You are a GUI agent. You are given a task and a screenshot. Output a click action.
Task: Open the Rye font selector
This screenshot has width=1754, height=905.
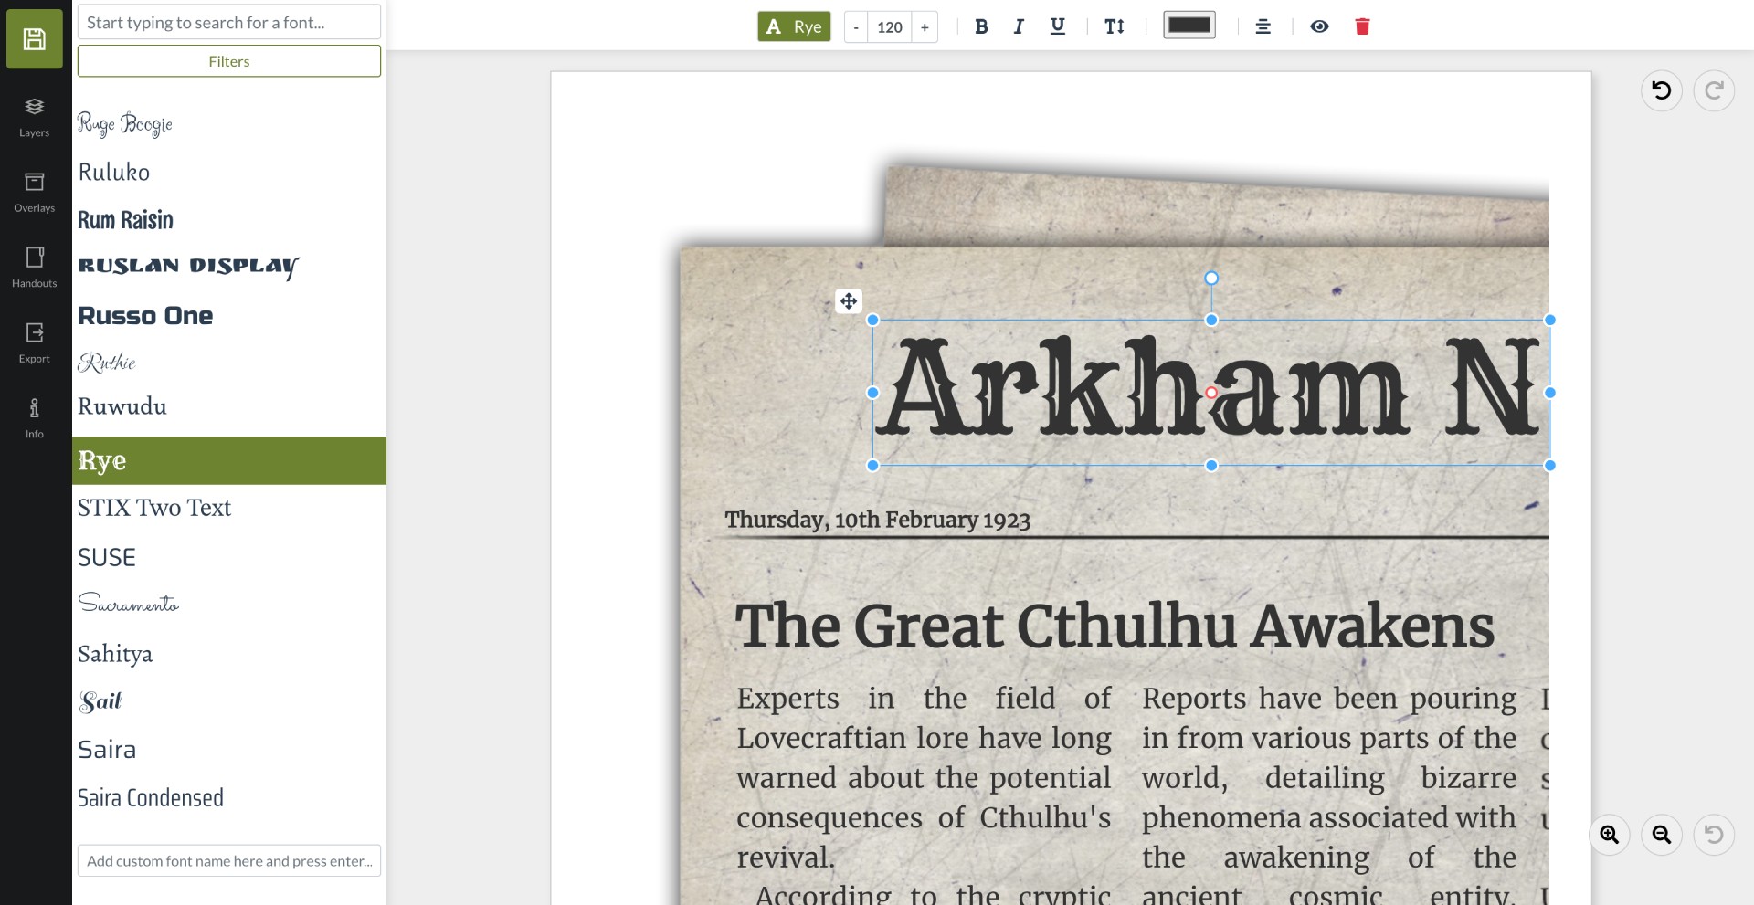[794, 26]
